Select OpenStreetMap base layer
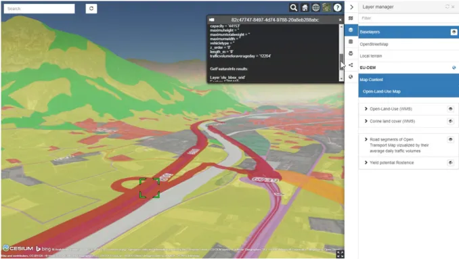Viewport: 459px width, 259px height. point(374,44)
